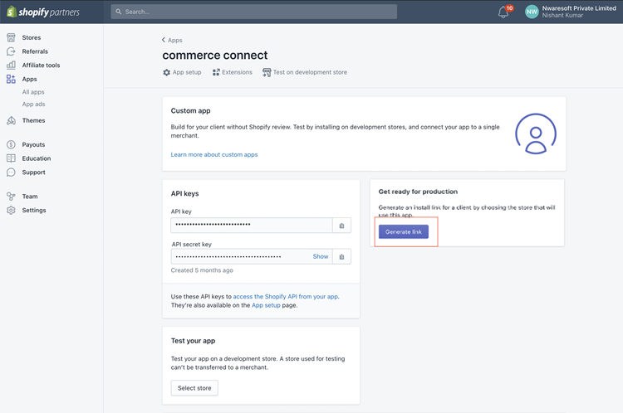Screen dimensions: 623x413
Task: Click the notification bell icon
Action: pos(503,12)
